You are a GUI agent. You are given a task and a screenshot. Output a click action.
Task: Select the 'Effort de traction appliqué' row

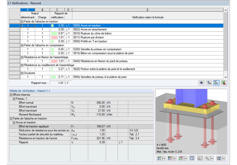(81, 126)
